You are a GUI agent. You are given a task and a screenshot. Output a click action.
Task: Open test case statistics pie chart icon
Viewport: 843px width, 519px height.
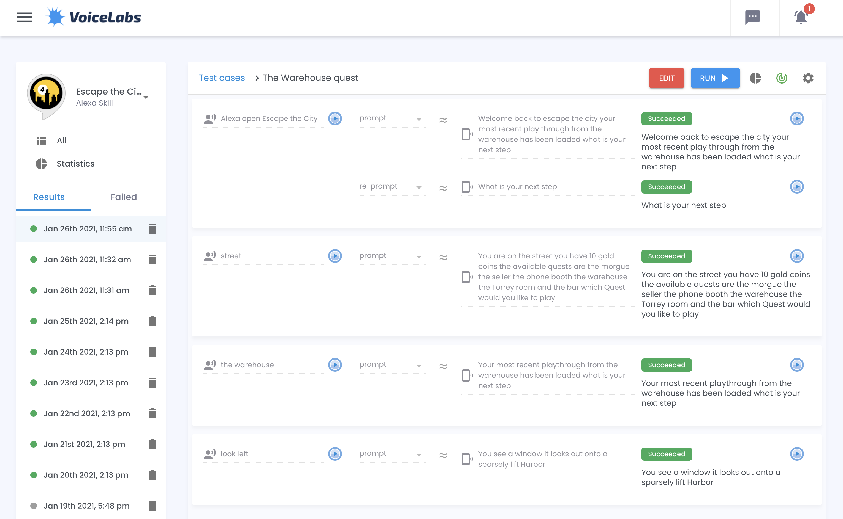755,78
